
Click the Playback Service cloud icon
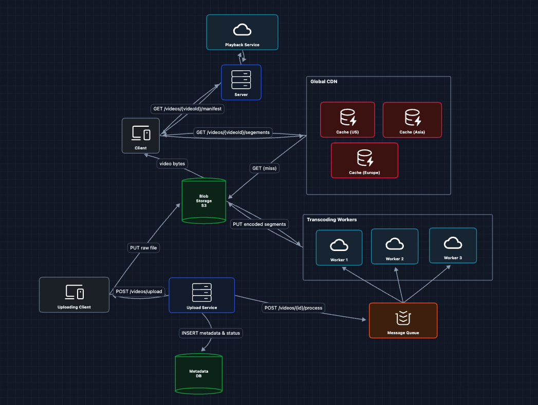242,30
